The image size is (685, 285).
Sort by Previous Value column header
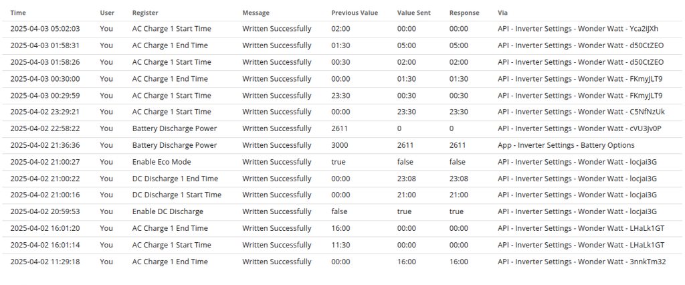[354, 13]
